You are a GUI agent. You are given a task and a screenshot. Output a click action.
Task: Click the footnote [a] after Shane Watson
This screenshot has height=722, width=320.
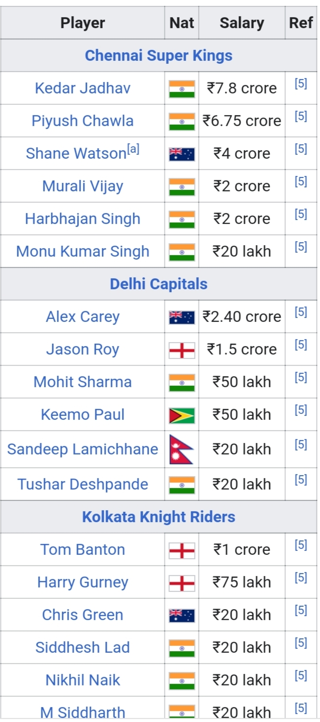(133, 149)
